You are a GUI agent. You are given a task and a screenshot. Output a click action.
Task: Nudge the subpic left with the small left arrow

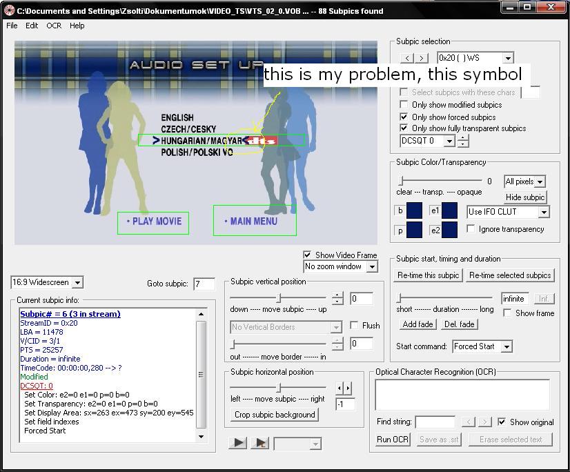click(340, 388)
